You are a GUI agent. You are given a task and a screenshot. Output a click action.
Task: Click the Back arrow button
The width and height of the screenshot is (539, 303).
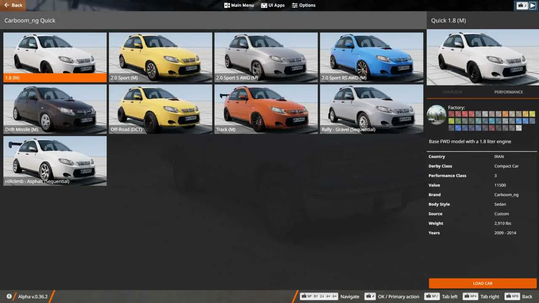[x=13, y=5]
